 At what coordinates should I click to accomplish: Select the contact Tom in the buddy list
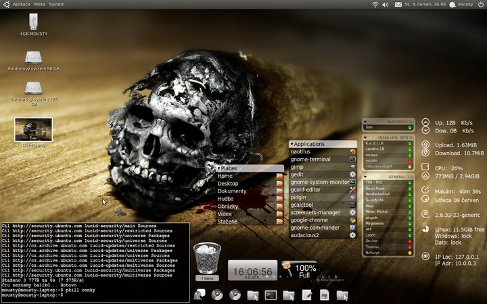pos(369,127)
